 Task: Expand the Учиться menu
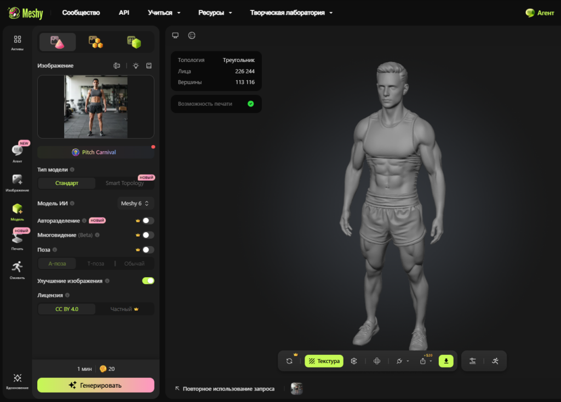[x=164, y=13]
